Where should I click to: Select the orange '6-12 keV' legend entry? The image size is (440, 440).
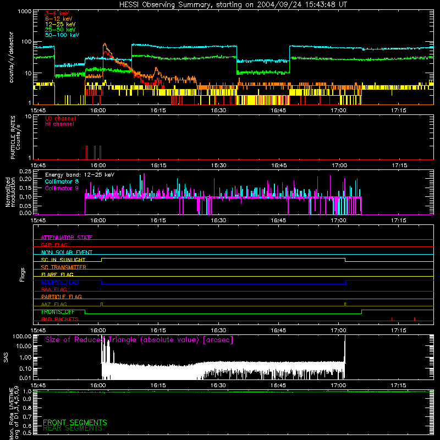click(59, 19)
